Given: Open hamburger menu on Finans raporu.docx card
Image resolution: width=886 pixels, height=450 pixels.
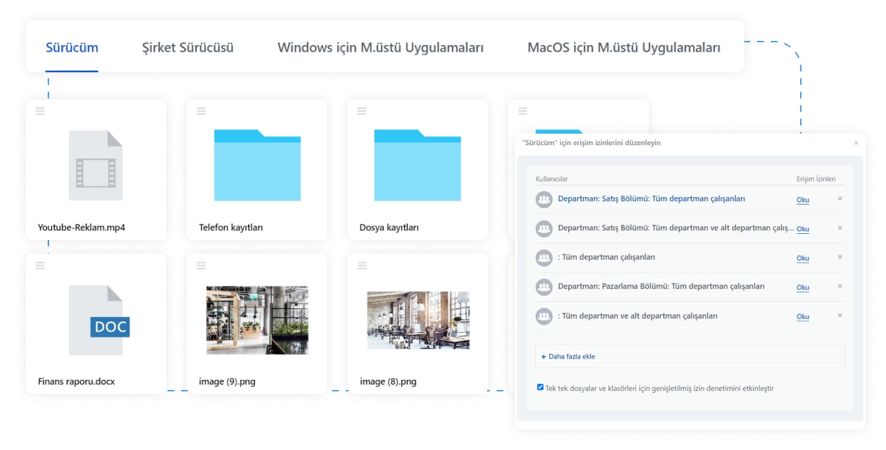Looking at the screenshot, I should click(x=40, y=265).
